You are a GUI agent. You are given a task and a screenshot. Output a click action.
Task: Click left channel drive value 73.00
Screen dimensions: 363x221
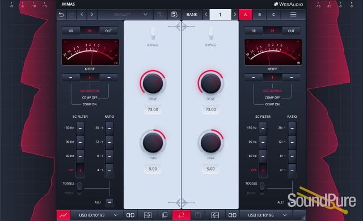(153, 109)
